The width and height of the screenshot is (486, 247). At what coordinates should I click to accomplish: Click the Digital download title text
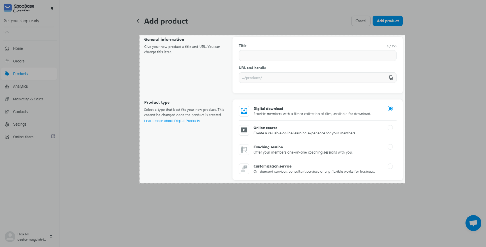[x=268, y=109]
